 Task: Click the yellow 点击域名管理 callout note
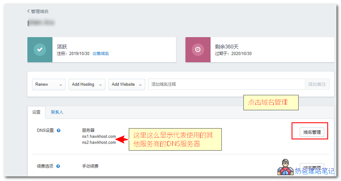point(270,102)
